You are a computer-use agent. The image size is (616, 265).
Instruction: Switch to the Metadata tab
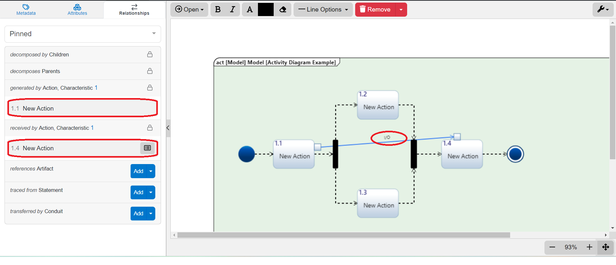point(26,10)
